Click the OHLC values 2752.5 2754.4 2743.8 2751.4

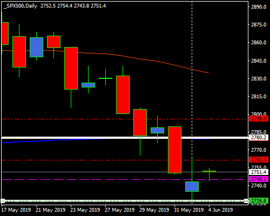click(73, 6)
